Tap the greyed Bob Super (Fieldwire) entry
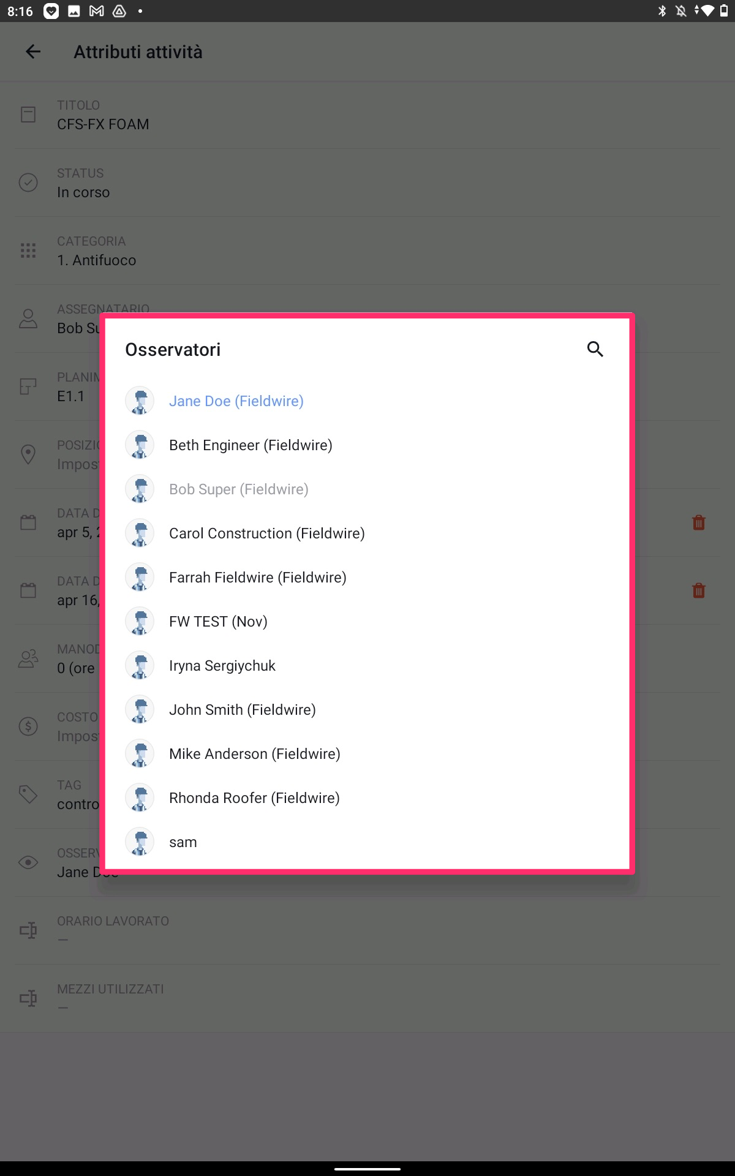 tap(367, 489)
